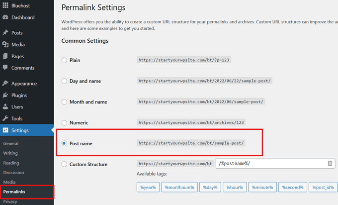The height and width of the screenshot is (205, 338).
Task: Open the Bluehost grid icon
Action: (5, 5)
